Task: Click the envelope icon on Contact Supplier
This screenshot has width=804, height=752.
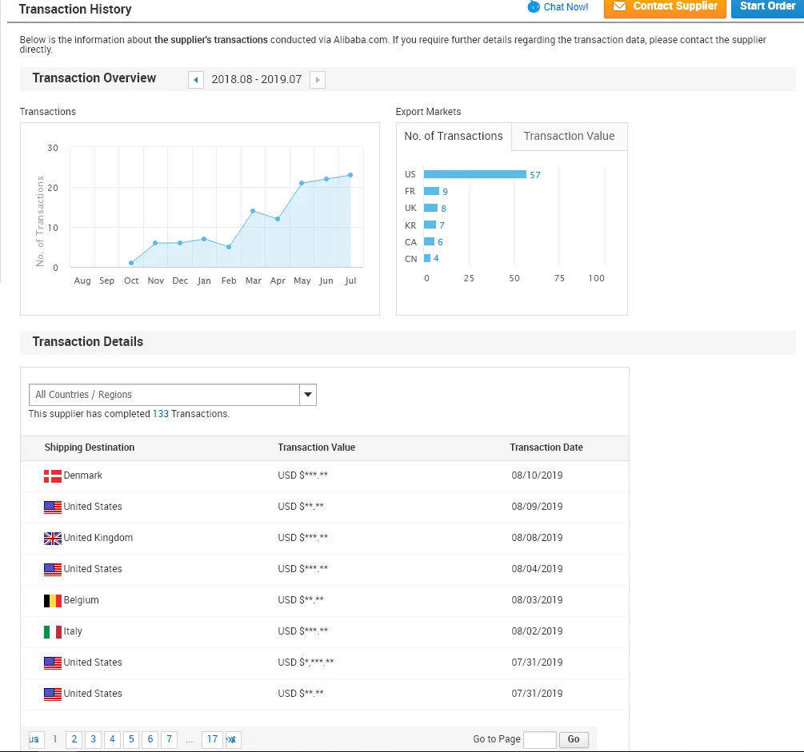Action: tap(619, 6)
